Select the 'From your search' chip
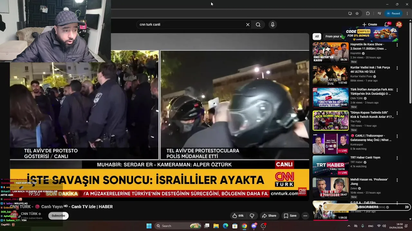The height and width of the screenshot is (231, 412). [x=333, y=36]
